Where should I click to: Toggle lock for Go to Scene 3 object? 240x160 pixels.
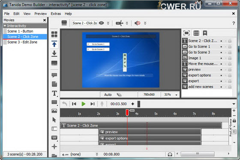(x=230, y=53)
